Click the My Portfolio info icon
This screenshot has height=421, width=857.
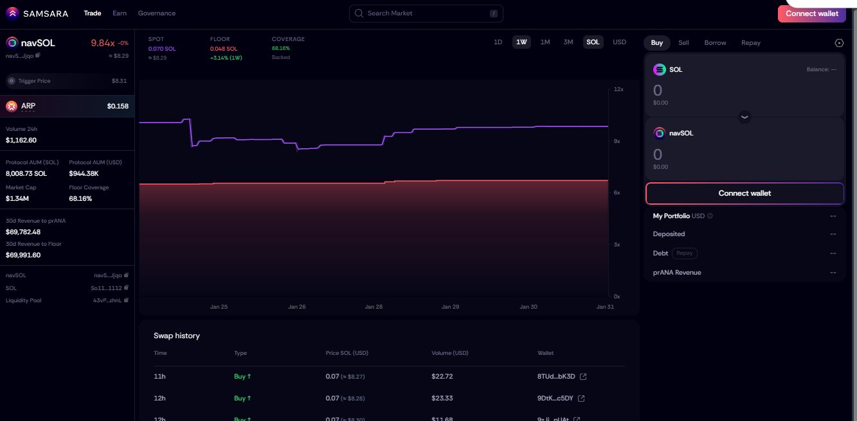pos(710,216)
